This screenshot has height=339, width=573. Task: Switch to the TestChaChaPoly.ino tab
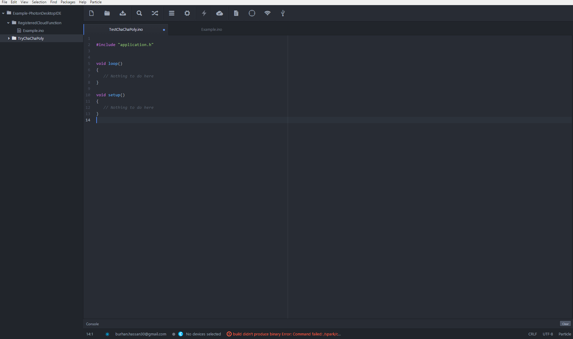126,30
